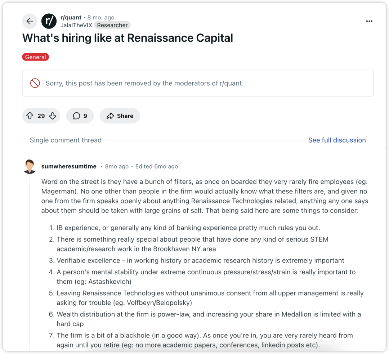
Task: Open the sumwheresumtime username
Action: pos(69,166)
